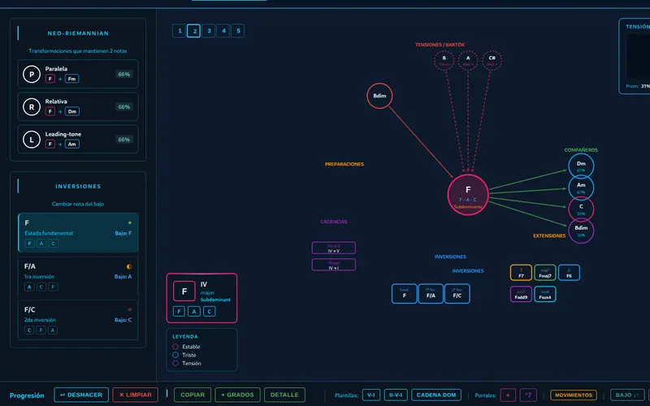Click the portal plus icon in Portales

508,395
